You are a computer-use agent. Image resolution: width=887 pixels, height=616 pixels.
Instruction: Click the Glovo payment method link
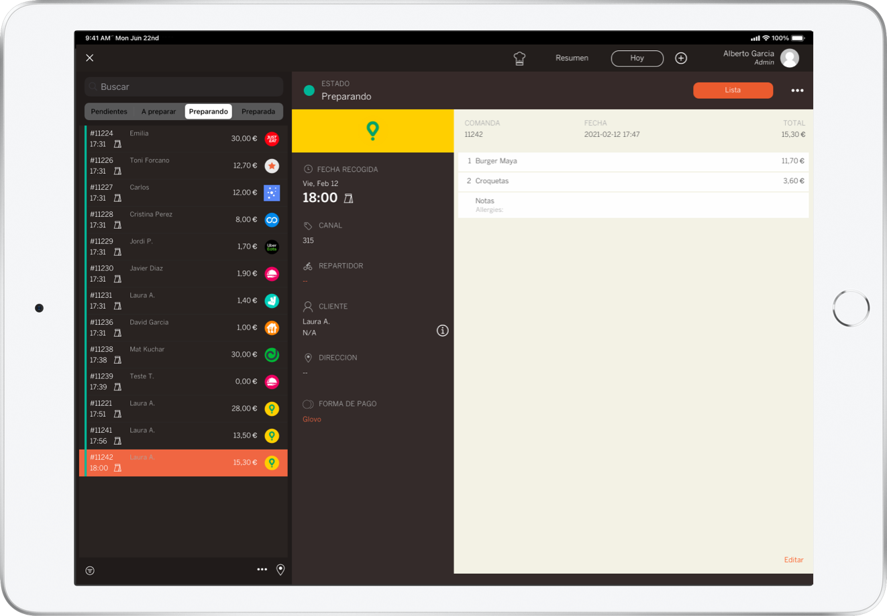click(312, 419)
